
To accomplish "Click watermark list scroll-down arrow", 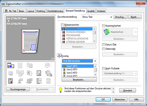I will click(94, 41).
